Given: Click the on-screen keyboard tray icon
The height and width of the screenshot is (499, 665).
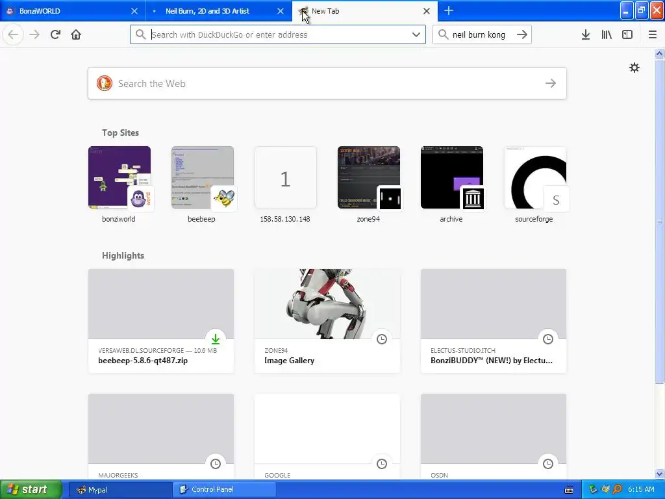Looking at the screenshot, I should (569, 490).
